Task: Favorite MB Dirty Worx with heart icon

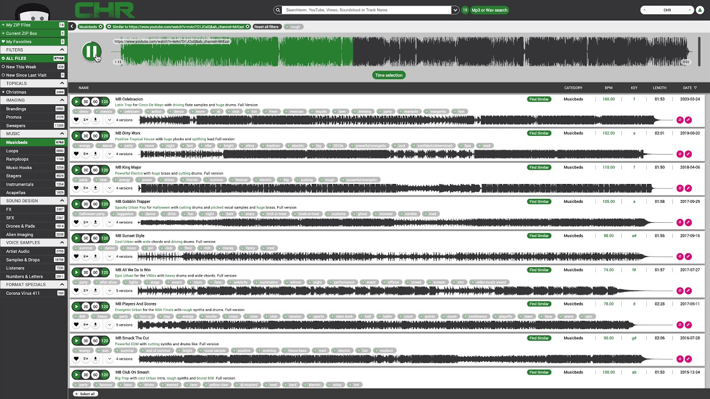Action: tap(77, 154)
